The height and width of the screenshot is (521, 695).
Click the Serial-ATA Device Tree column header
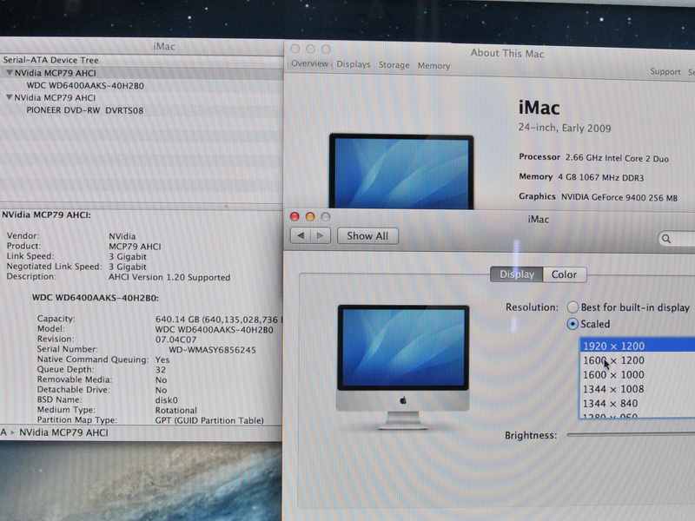(x=50, y=59)
